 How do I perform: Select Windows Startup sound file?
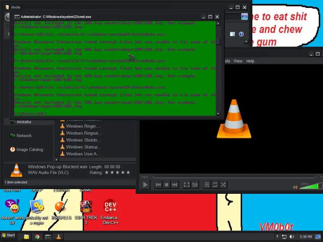pyautogui.click(x=80, y=147)
